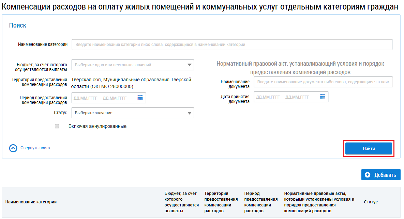404x219 pixels.
Task: Click the plus icon on Добавить
Action: coord(368,175)
